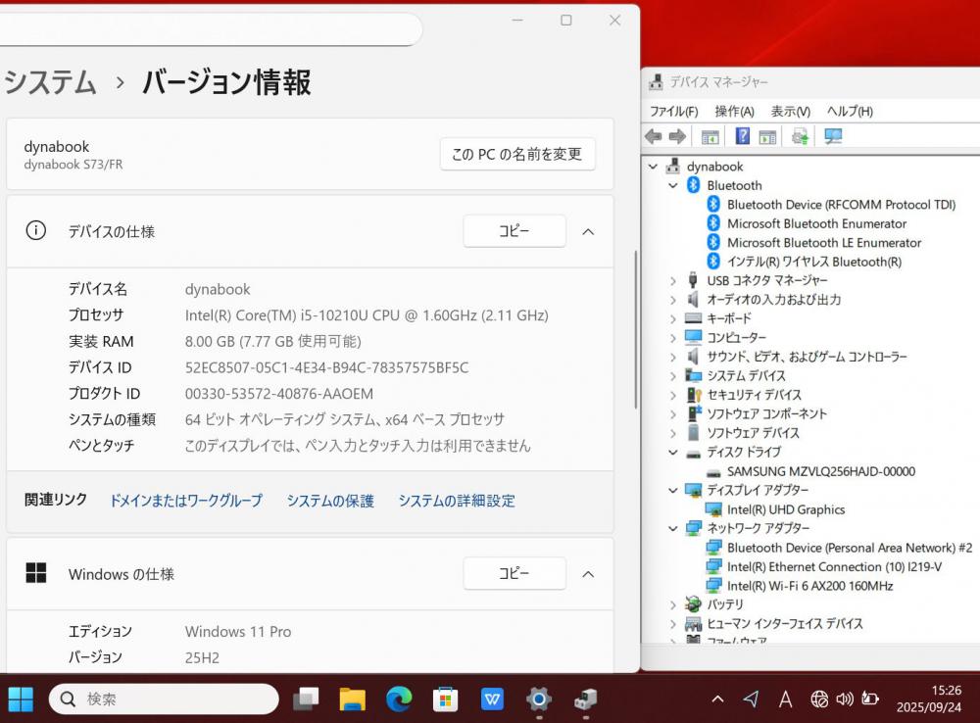Open the 表示(V) menu
980x723 pixels.
point(790,112)
